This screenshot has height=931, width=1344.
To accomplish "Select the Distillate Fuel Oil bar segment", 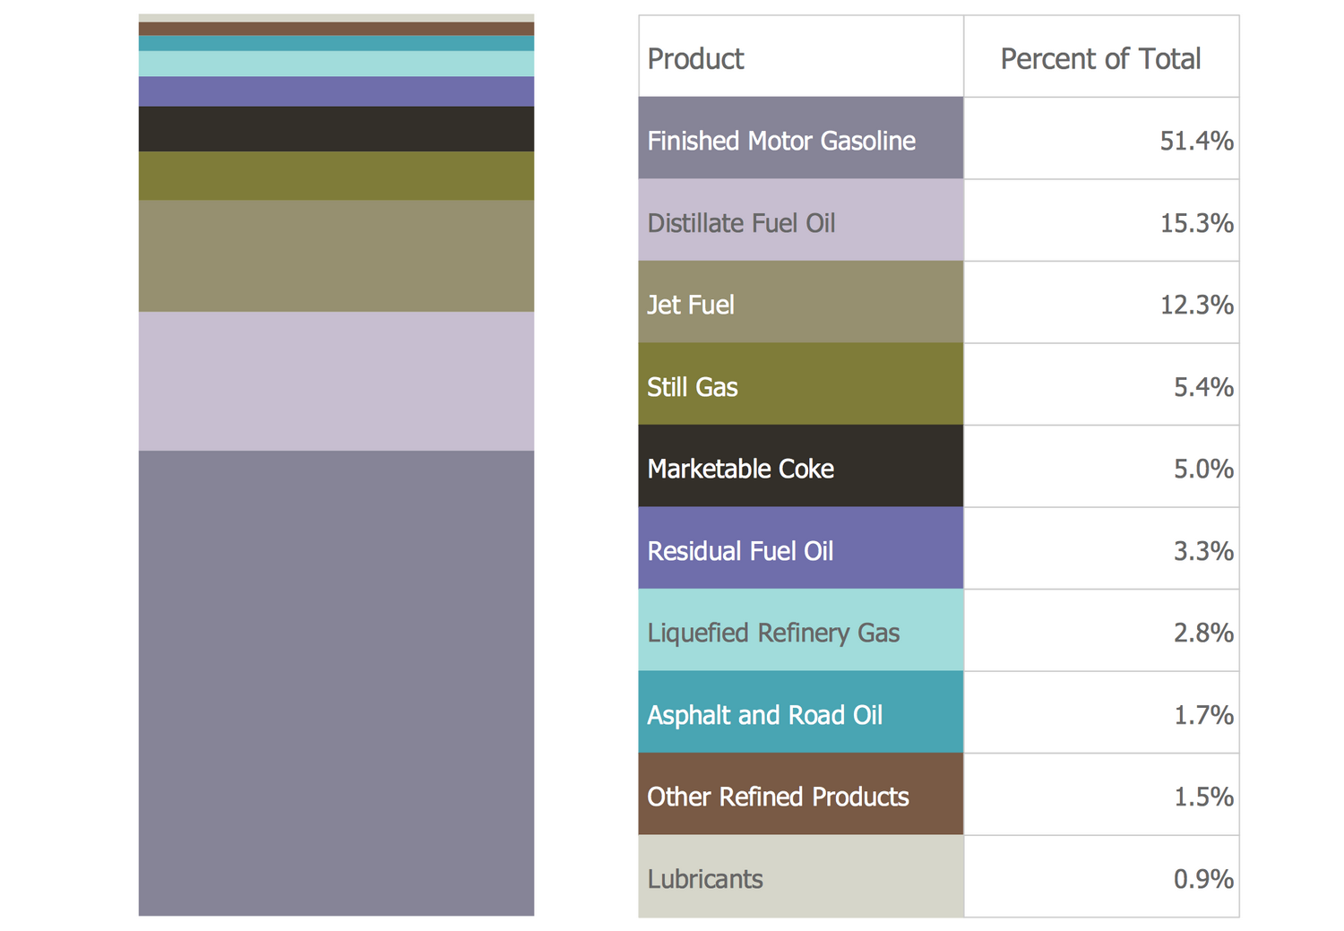I will 336,381.
